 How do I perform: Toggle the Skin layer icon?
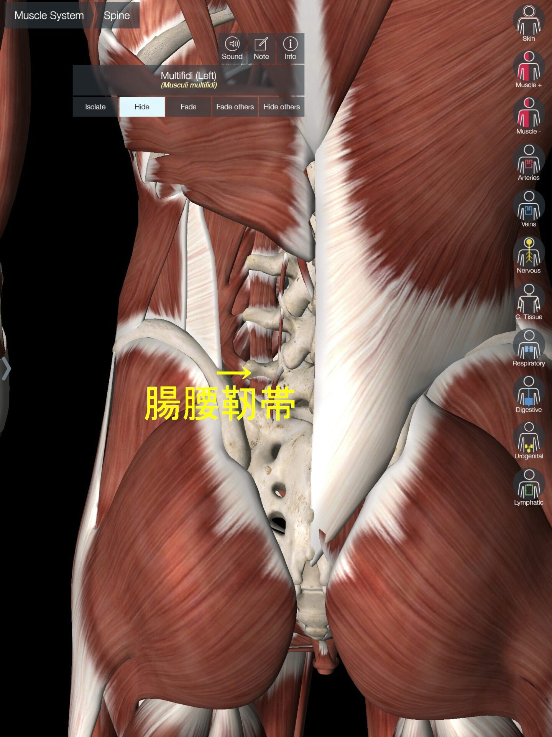click(529, 21)
